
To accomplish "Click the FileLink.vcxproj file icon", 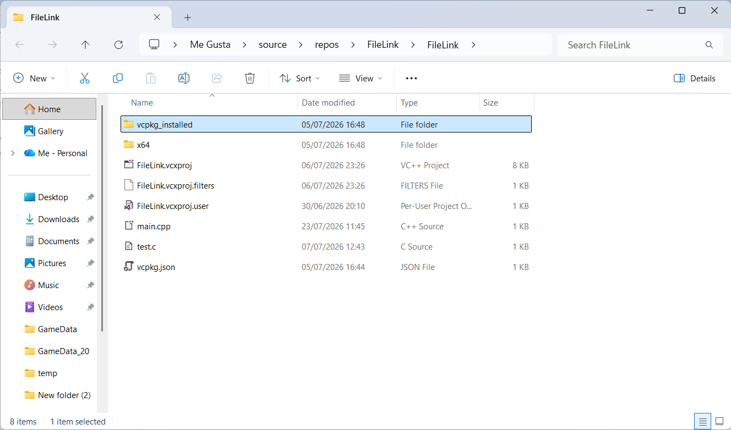I will pyautogui.click(x=129, y=165).
